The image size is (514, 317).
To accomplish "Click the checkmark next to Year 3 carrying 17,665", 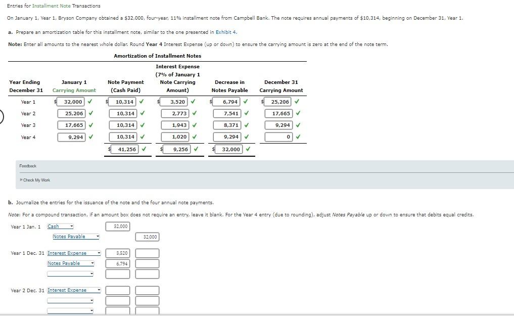I will coord(91,125).
